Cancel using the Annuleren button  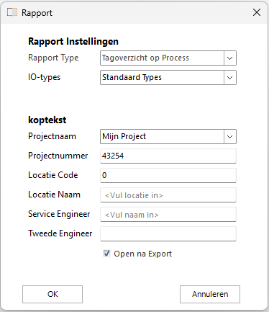(210, 294)
